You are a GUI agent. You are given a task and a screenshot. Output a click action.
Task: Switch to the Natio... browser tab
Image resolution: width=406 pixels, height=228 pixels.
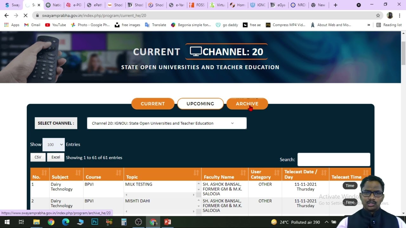[x=53, y=5]
